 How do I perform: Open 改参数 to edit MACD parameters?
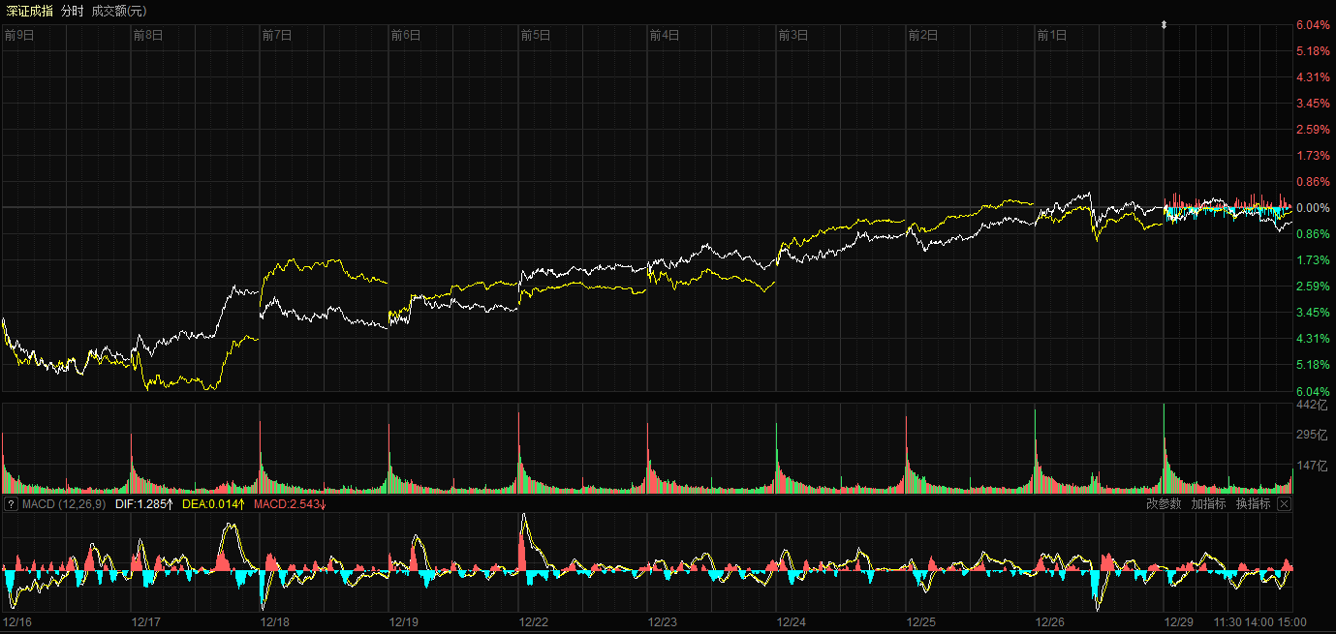pos(1163,504)
